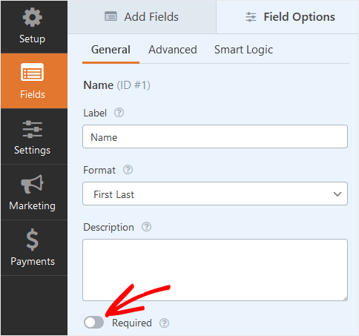Click the Format label text

pyautogui.click(x=99, y=170)
